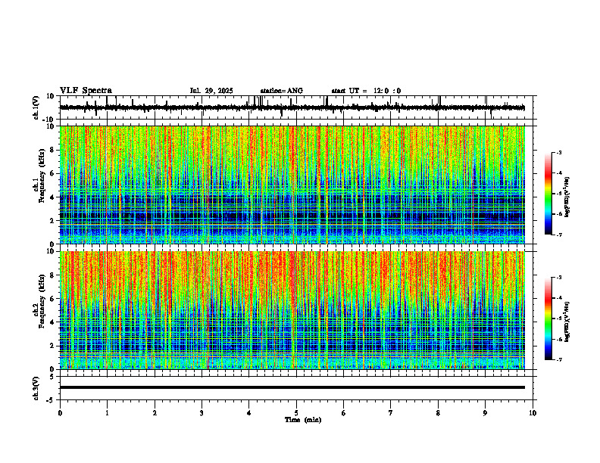The width and height of the screenshot is (600, 463).
Task: Click the 'Time (min)' axis label
Action: pyautogui.click(x=303, y=420)
